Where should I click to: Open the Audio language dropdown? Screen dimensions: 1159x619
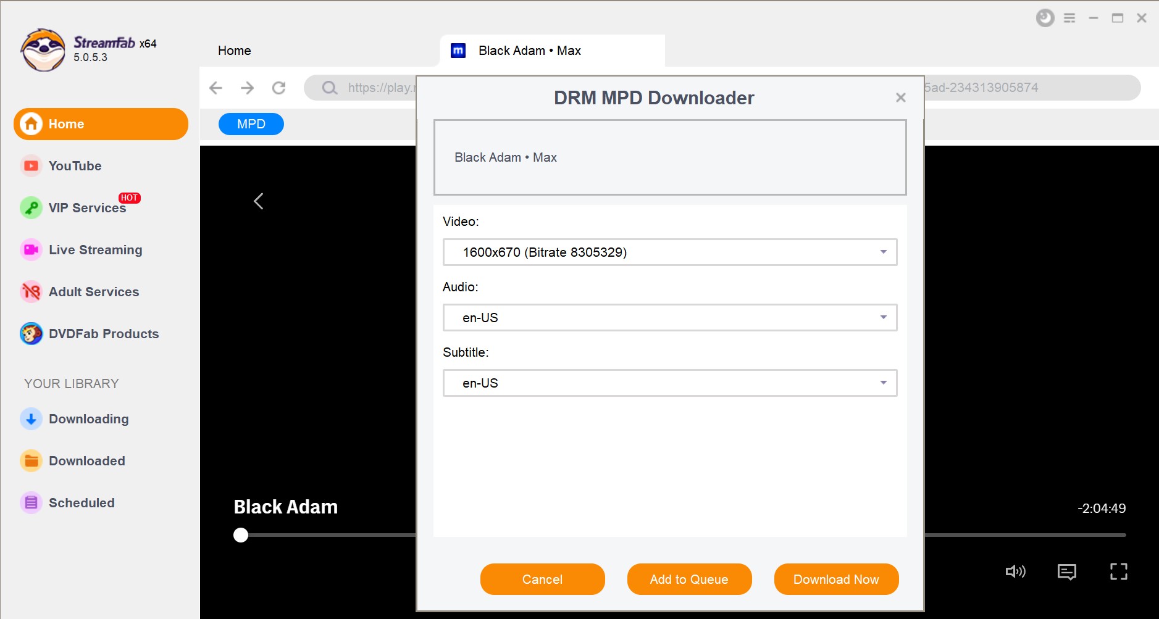670,318
